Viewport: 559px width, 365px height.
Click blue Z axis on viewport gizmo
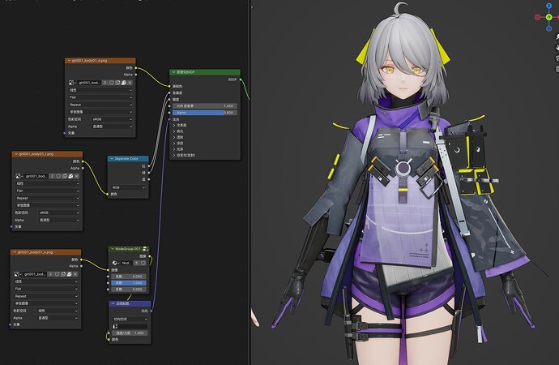click(x=548, y=6)
